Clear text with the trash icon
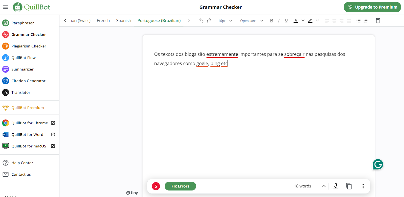This screenshot has height=197, width=404. coord(377,21)
